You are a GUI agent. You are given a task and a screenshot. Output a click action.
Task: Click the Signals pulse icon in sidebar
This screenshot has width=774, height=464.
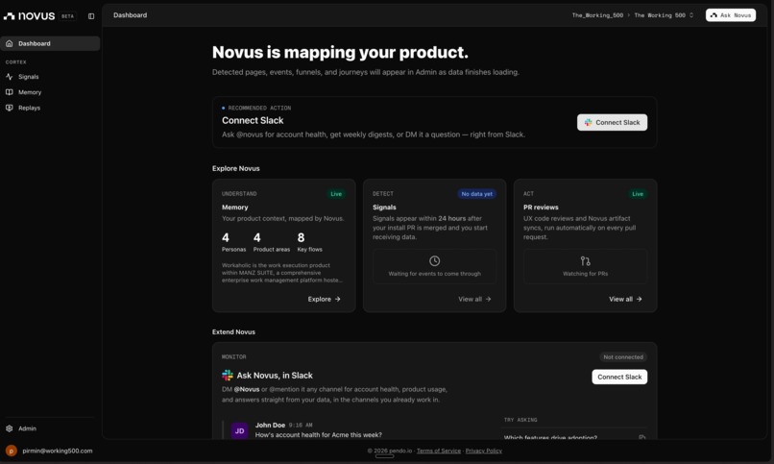[9, 77]
